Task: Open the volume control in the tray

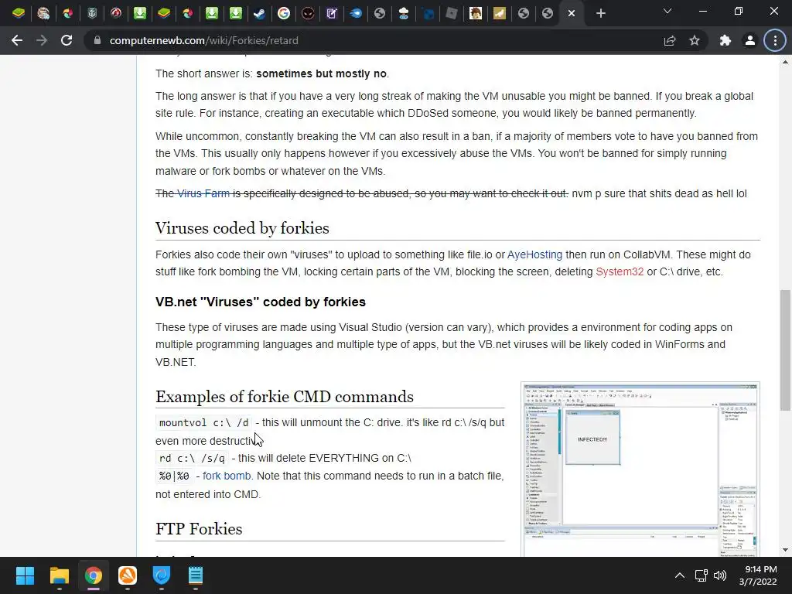Action: point(720,575)
